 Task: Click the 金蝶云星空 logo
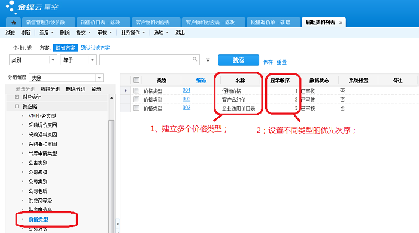pyautogui.click(x=32, y=7)
